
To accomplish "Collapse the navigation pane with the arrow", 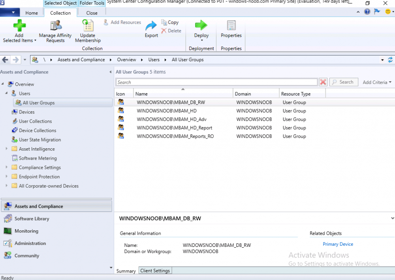I will [110, 72].
